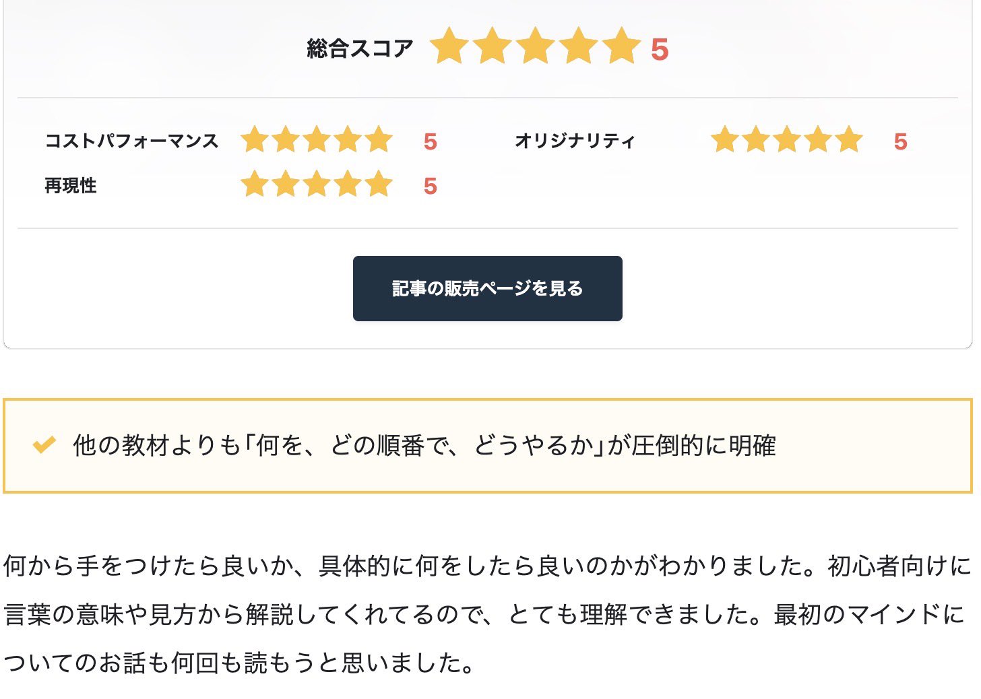Image resolution: width=981 pixels, height=699 pixels.
Task: Click the first star of オリジナリティ
Action: (x=725, y=140)
